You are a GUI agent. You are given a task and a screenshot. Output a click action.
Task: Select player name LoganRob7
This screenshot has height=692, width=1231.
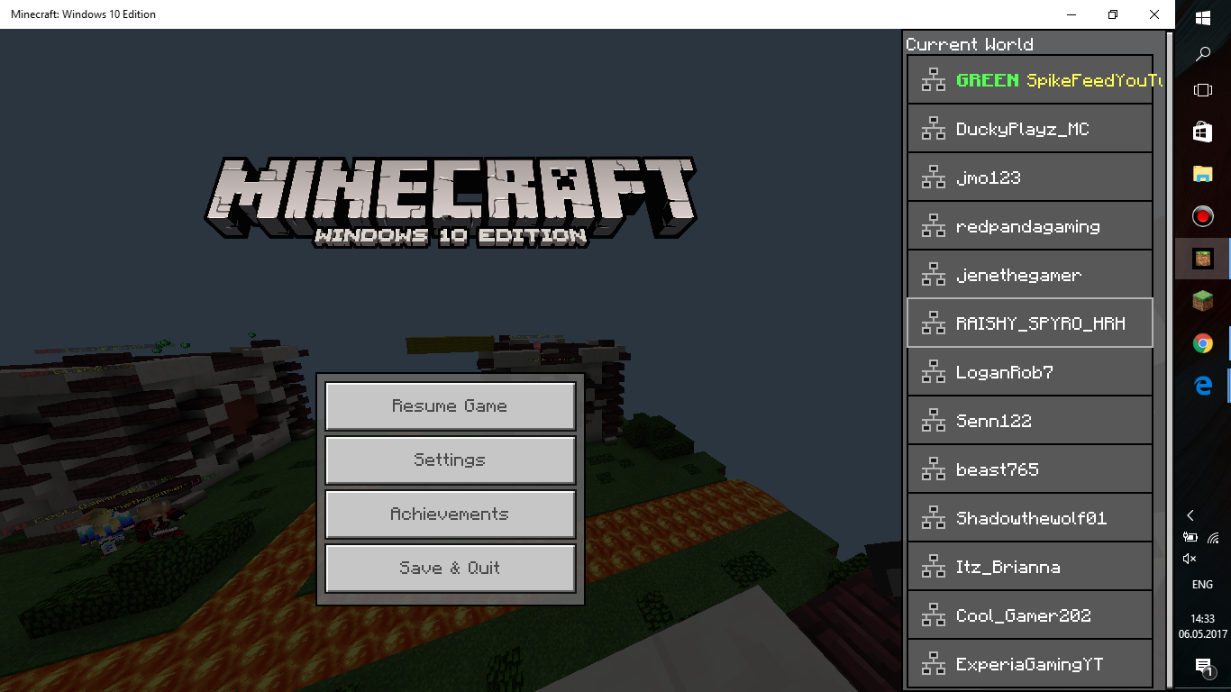(1005, 372)
